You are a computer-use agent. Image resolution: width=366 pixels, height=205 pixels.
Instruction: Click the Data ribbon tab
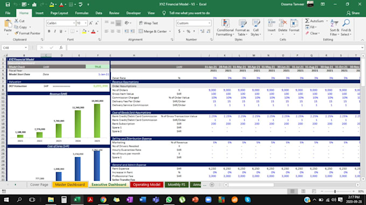(98, 13)
